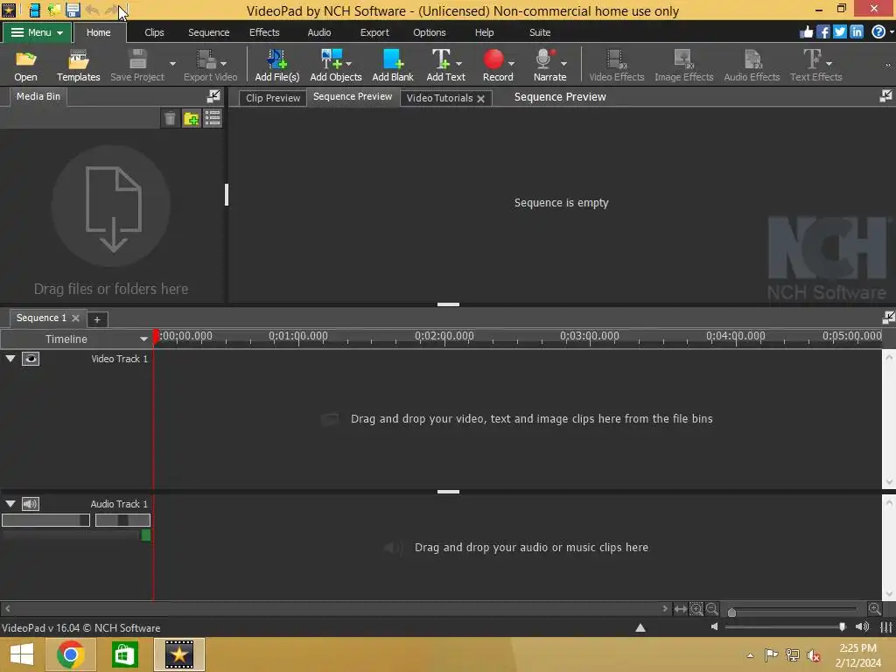This screenshot has height=672, width=896.
Task: Add a blank clip with Add Blank
Action: [x=393, y=65]
